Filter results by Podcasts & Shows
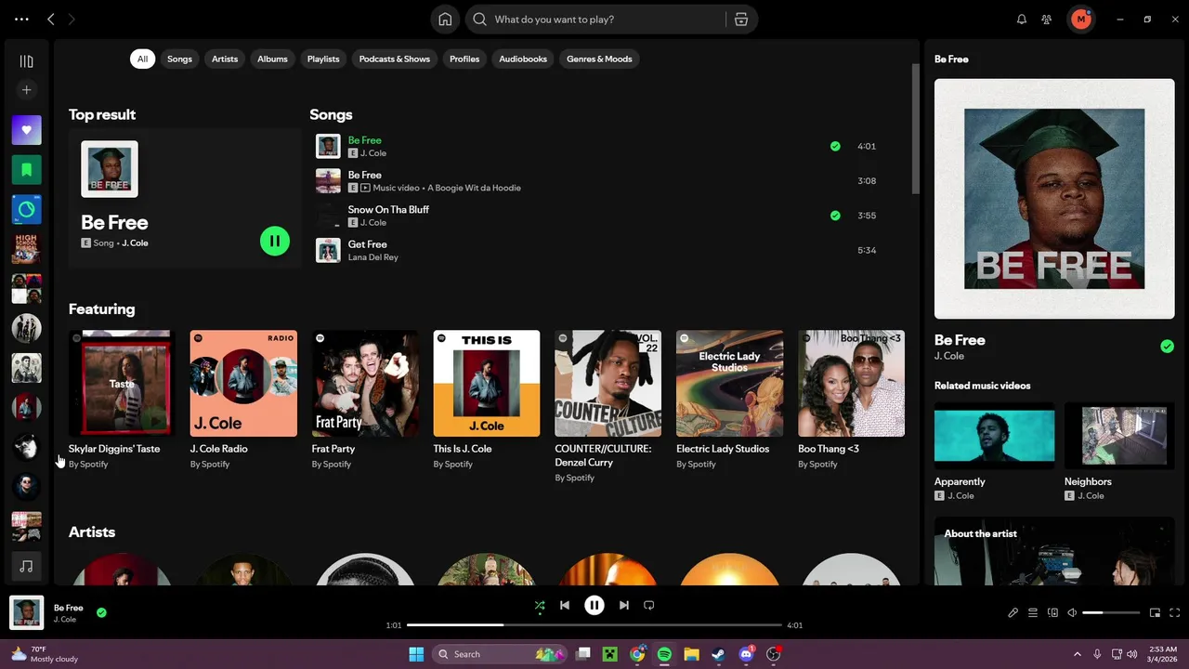The height and width of the screenshot is (669, 1189). [395, 59]
